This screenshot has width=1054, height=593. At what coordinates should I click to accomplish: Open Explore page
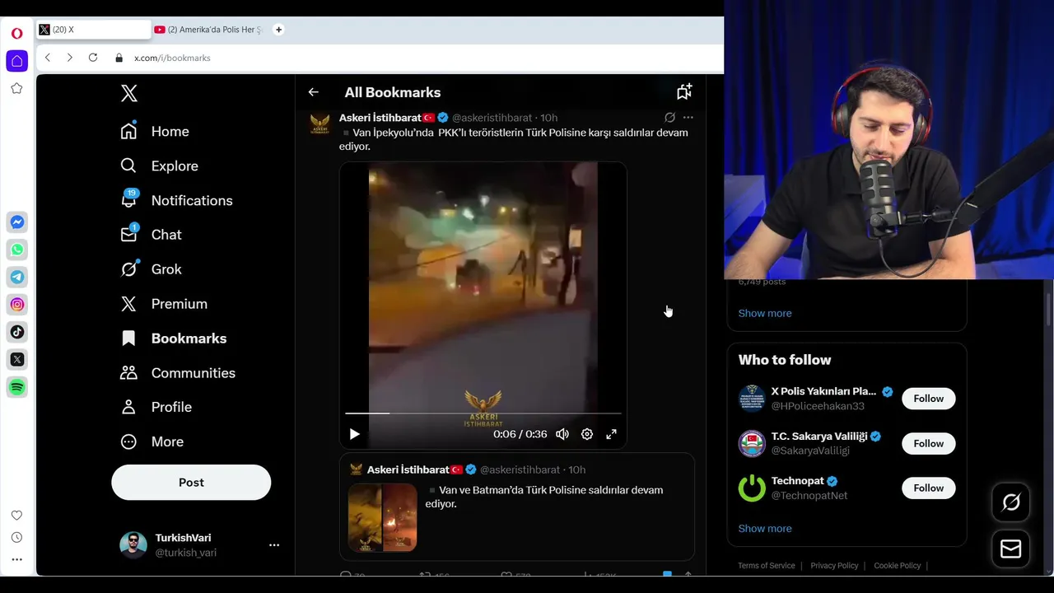[160, 166]
